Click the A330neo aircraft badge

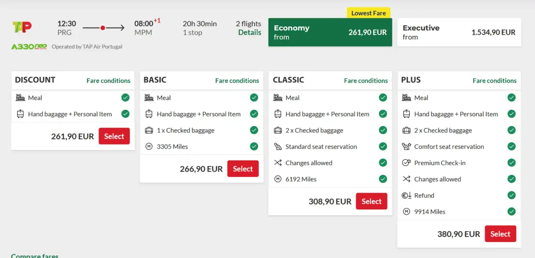[29, 47]
